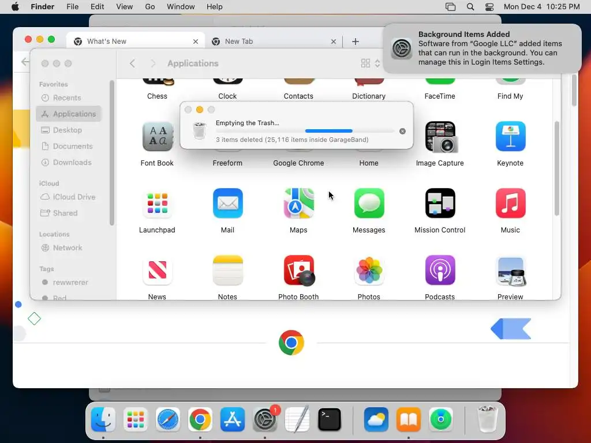Open the News app icon
Viewport: 591px width, 443px height.
pyautogui.click(x=158, y=270)
